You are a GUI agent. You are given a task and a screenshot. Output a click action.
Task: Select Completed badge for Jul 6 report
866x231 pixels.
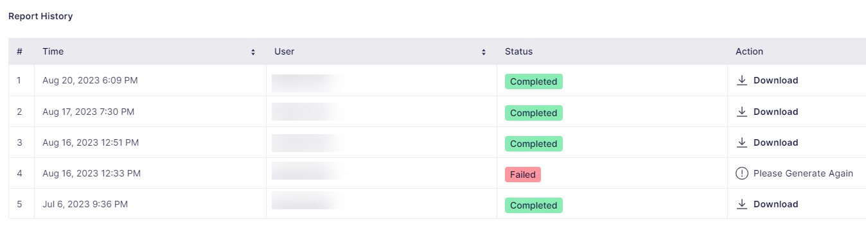point(534,205)
